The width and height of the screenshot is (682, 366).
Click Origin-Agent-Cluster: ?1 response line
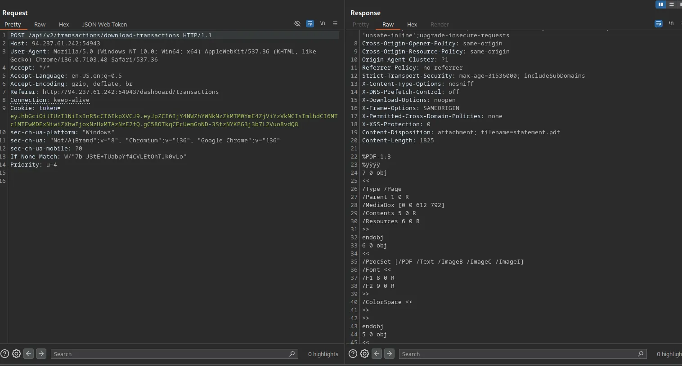tap(405, 60)
